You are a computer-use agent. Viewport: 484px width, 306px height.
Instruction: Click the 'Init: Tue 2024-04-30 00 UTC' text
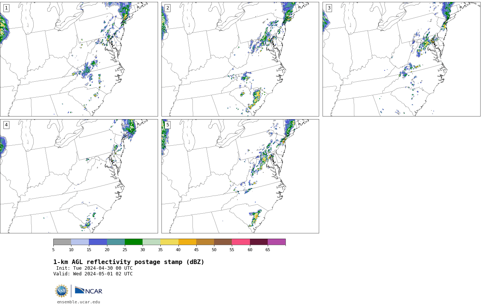[95, 268]
